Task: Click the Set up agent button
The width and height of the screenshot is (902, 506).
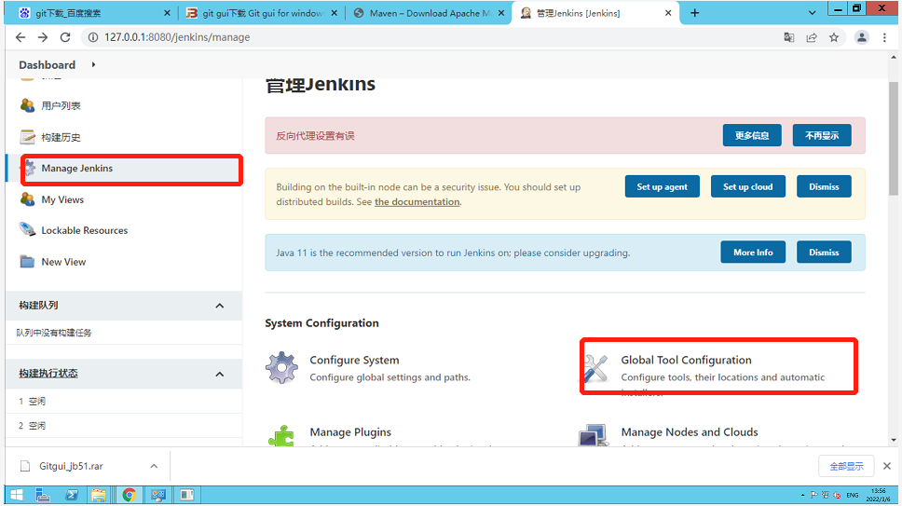Action: click(663, 186)
